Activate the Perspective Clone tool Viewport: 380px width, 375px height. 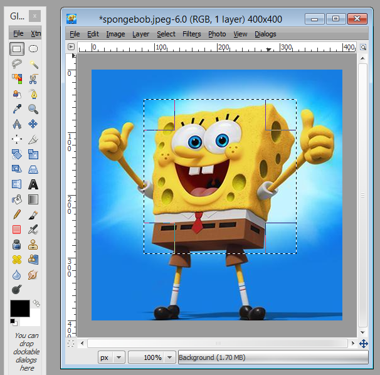coord(33,260)
